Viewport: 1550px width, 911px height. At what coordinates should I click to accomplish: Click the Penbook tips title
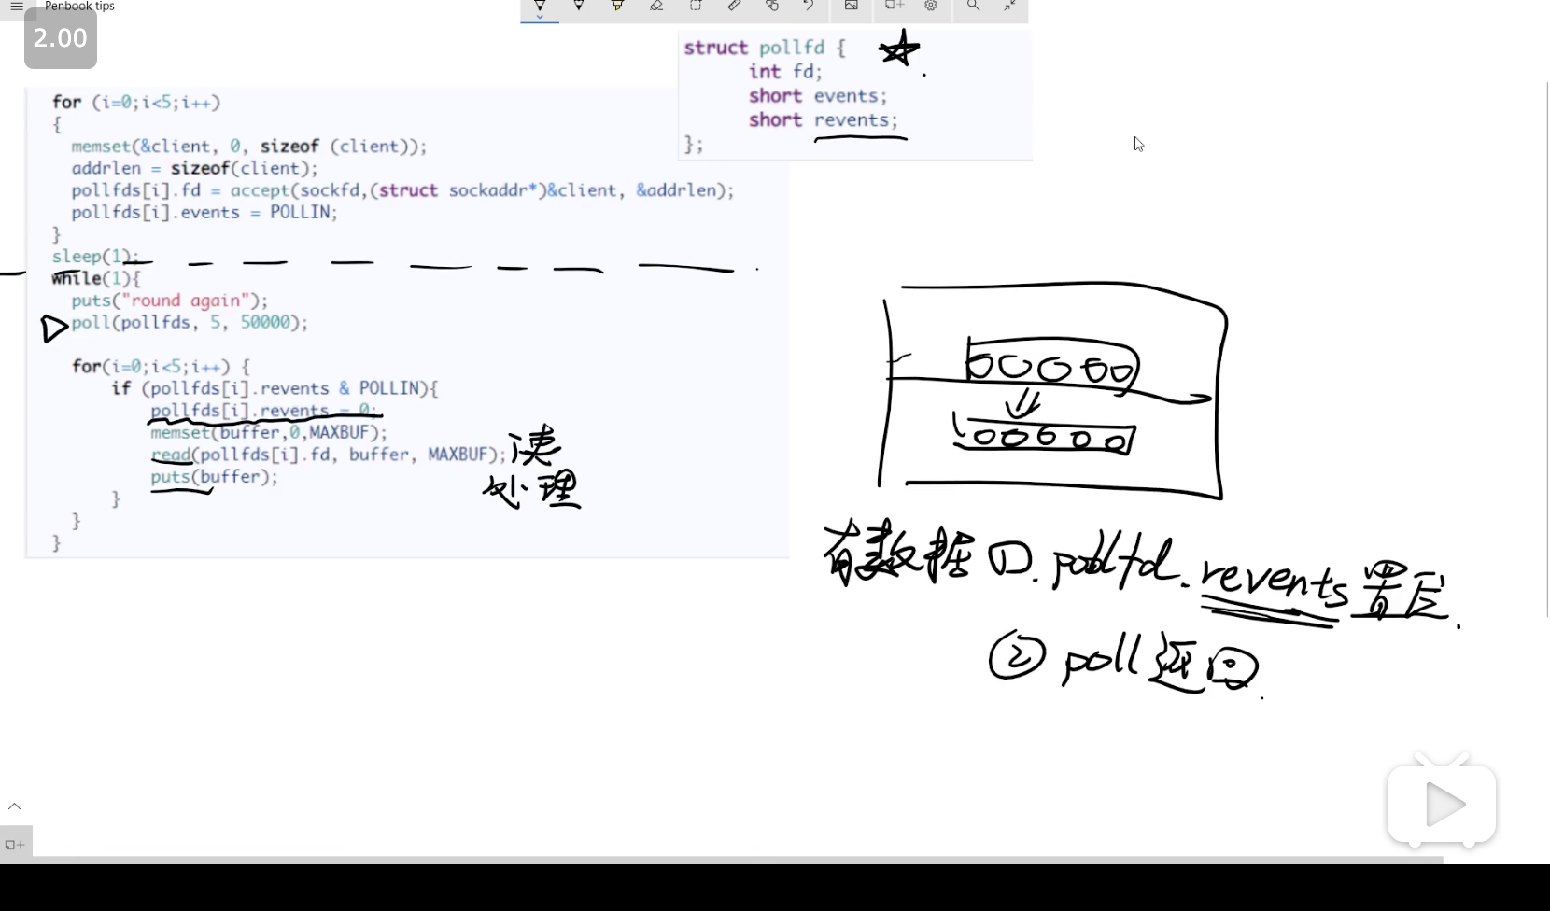click(79, 6)
